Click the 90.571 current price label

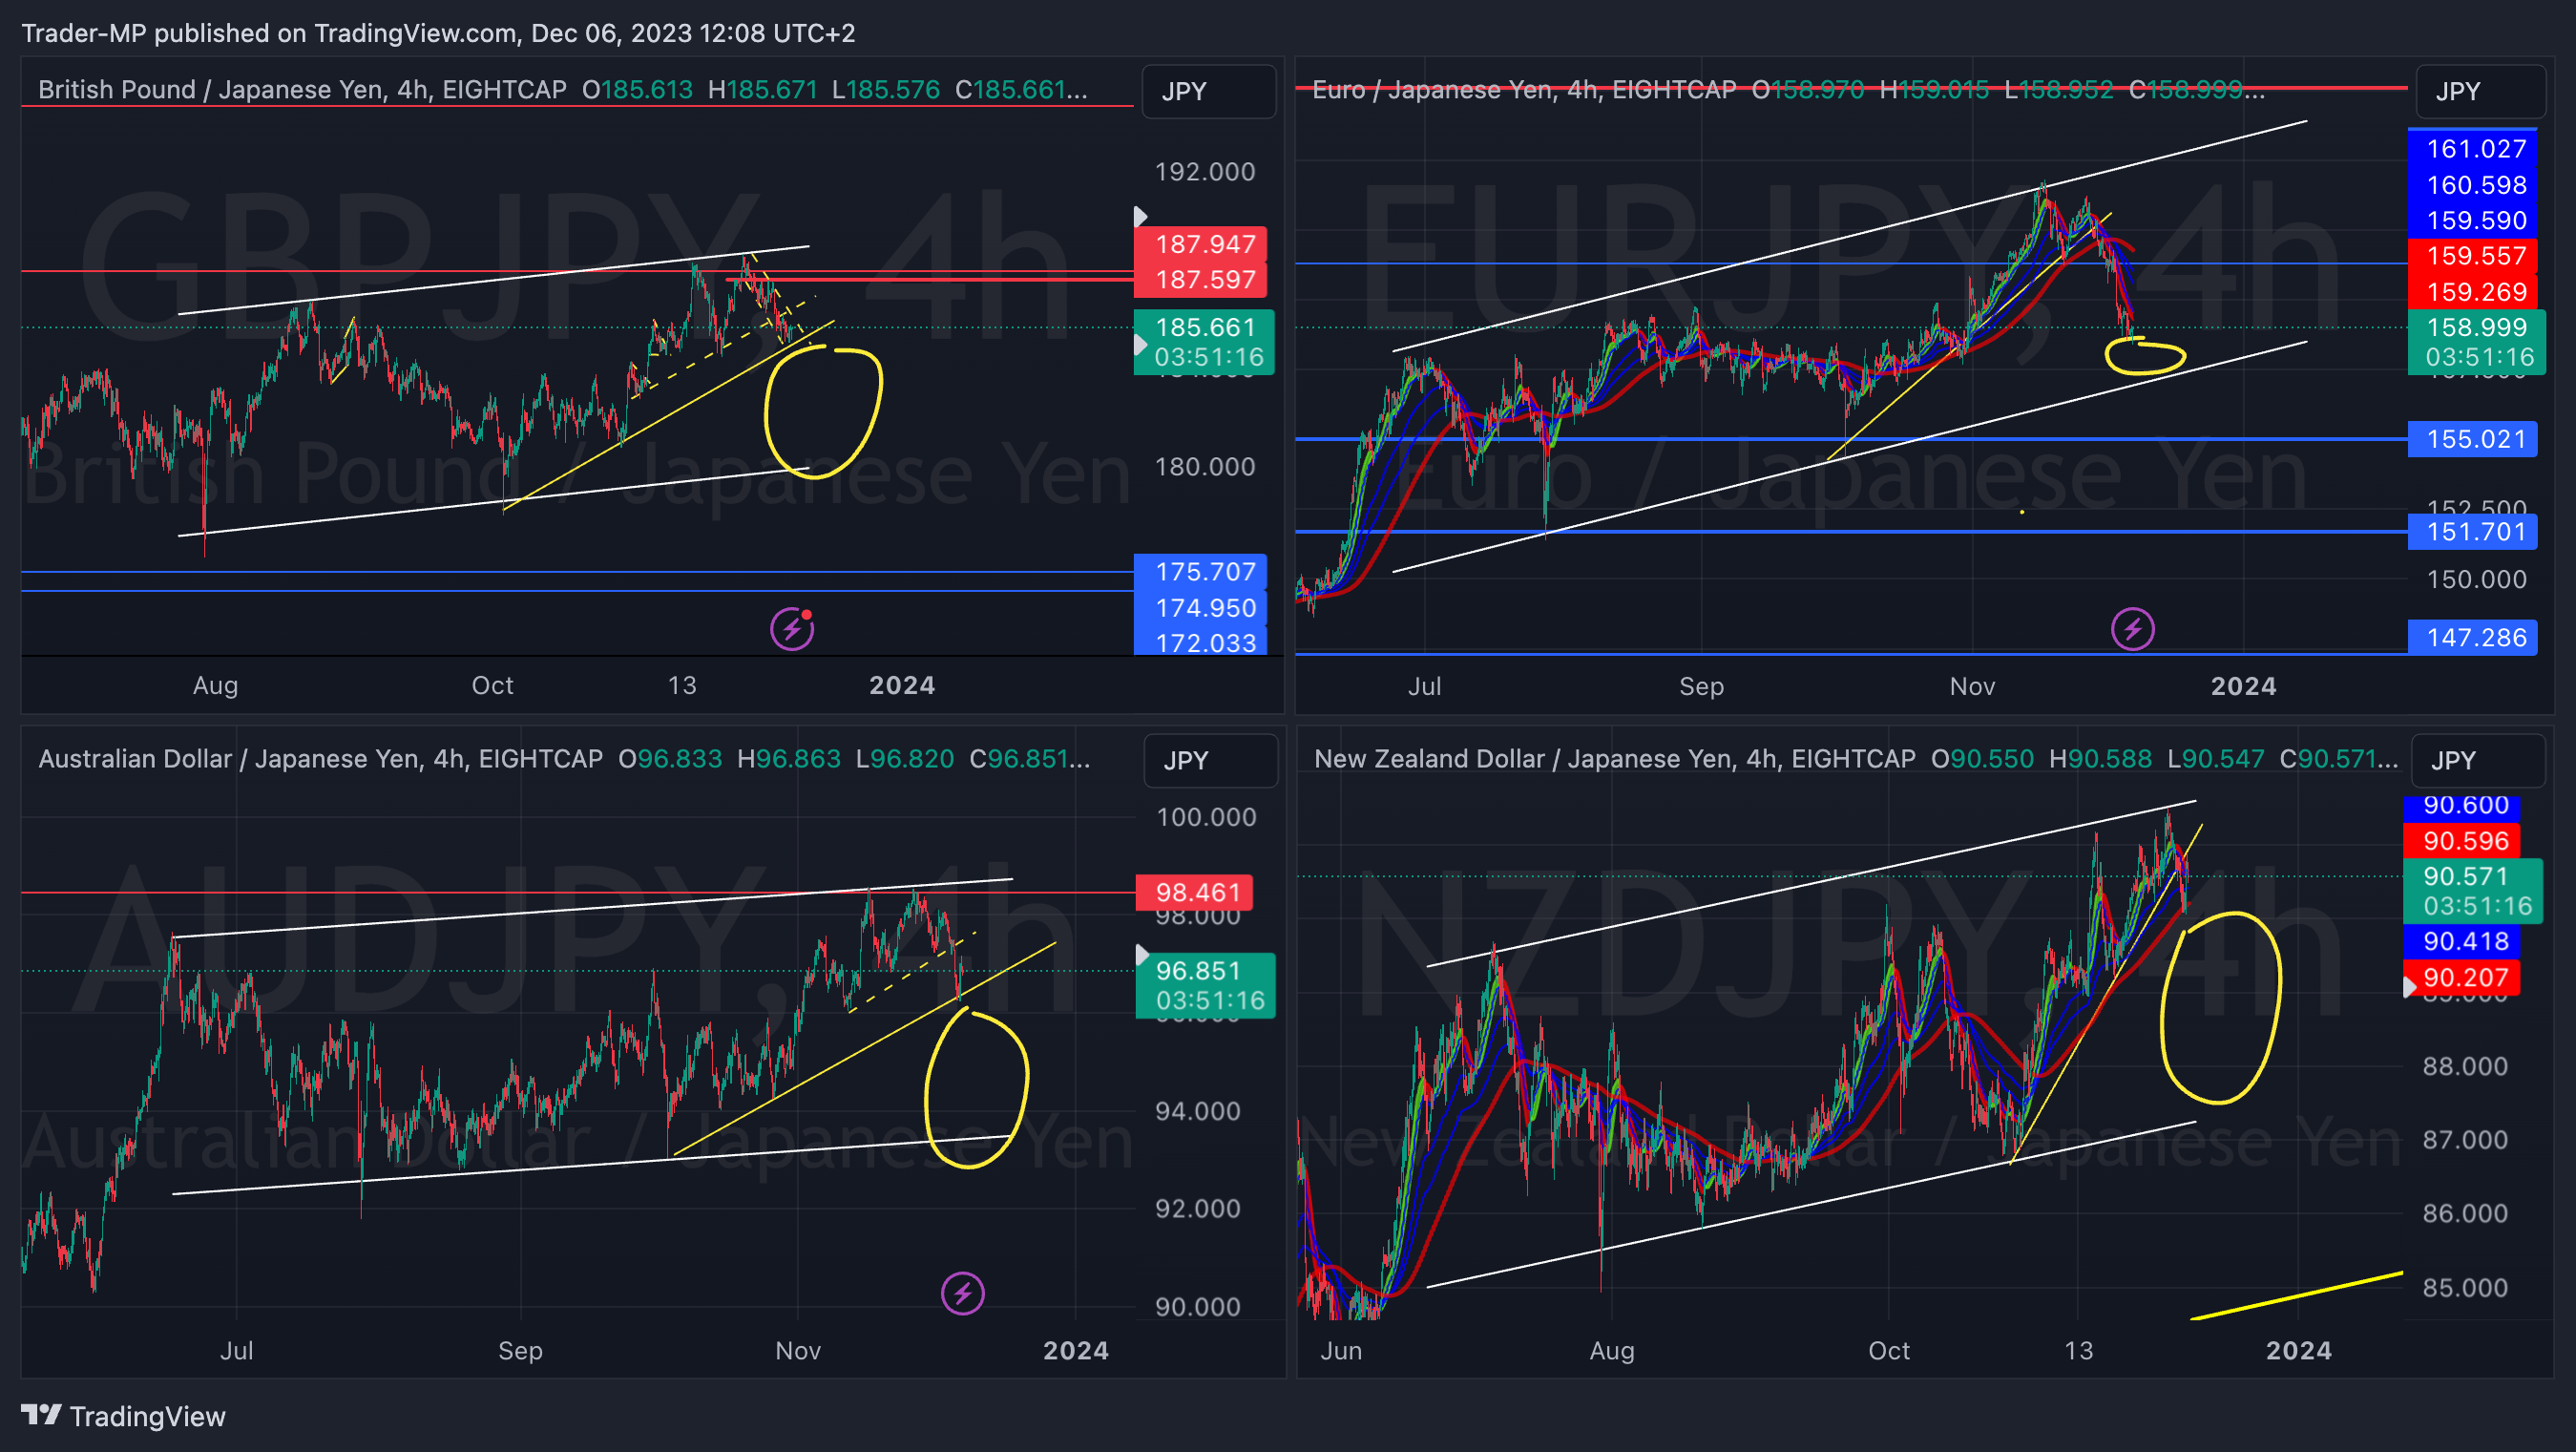2472,891
